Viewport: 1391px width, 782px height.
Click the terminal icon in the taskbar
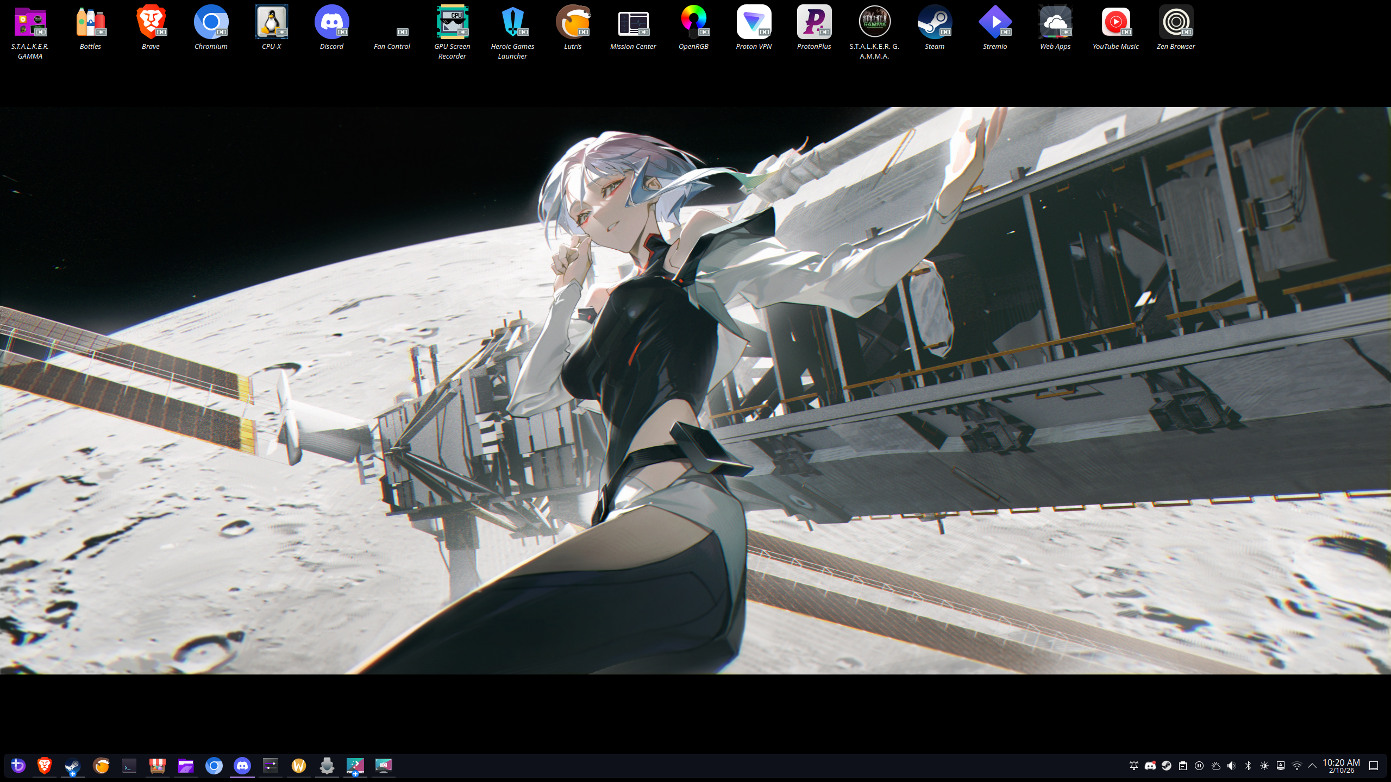tap(129, 766)
